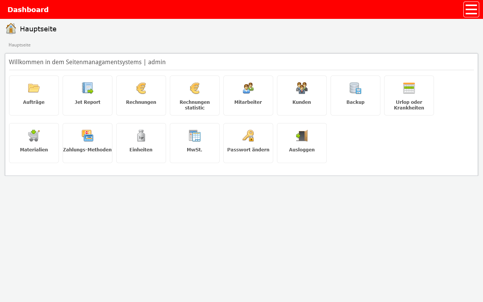
Task: Click the Ausloggen door icon
Action: (x=302, y=136)
